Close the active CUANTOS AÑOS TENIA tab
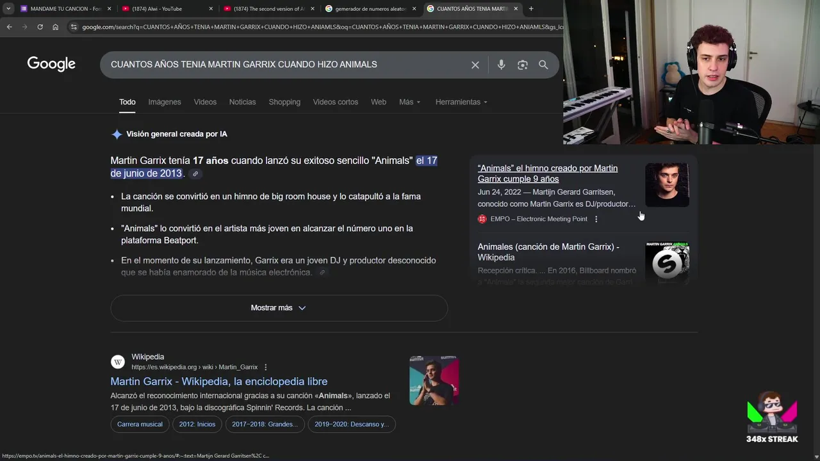This screenshot has height=461, width=820. coord(516,8)
